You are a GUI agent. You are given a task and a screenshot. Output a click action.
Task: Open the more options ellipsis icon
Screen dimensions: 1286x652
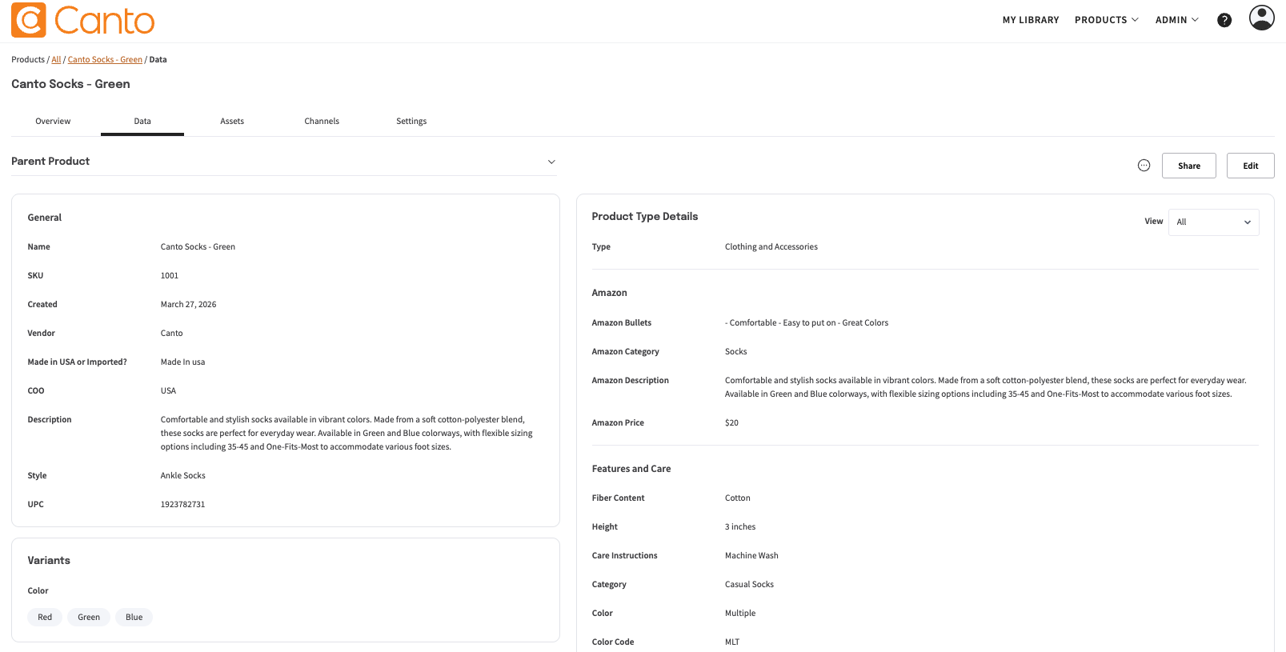pyautogui.click(x=1144, y=166)
